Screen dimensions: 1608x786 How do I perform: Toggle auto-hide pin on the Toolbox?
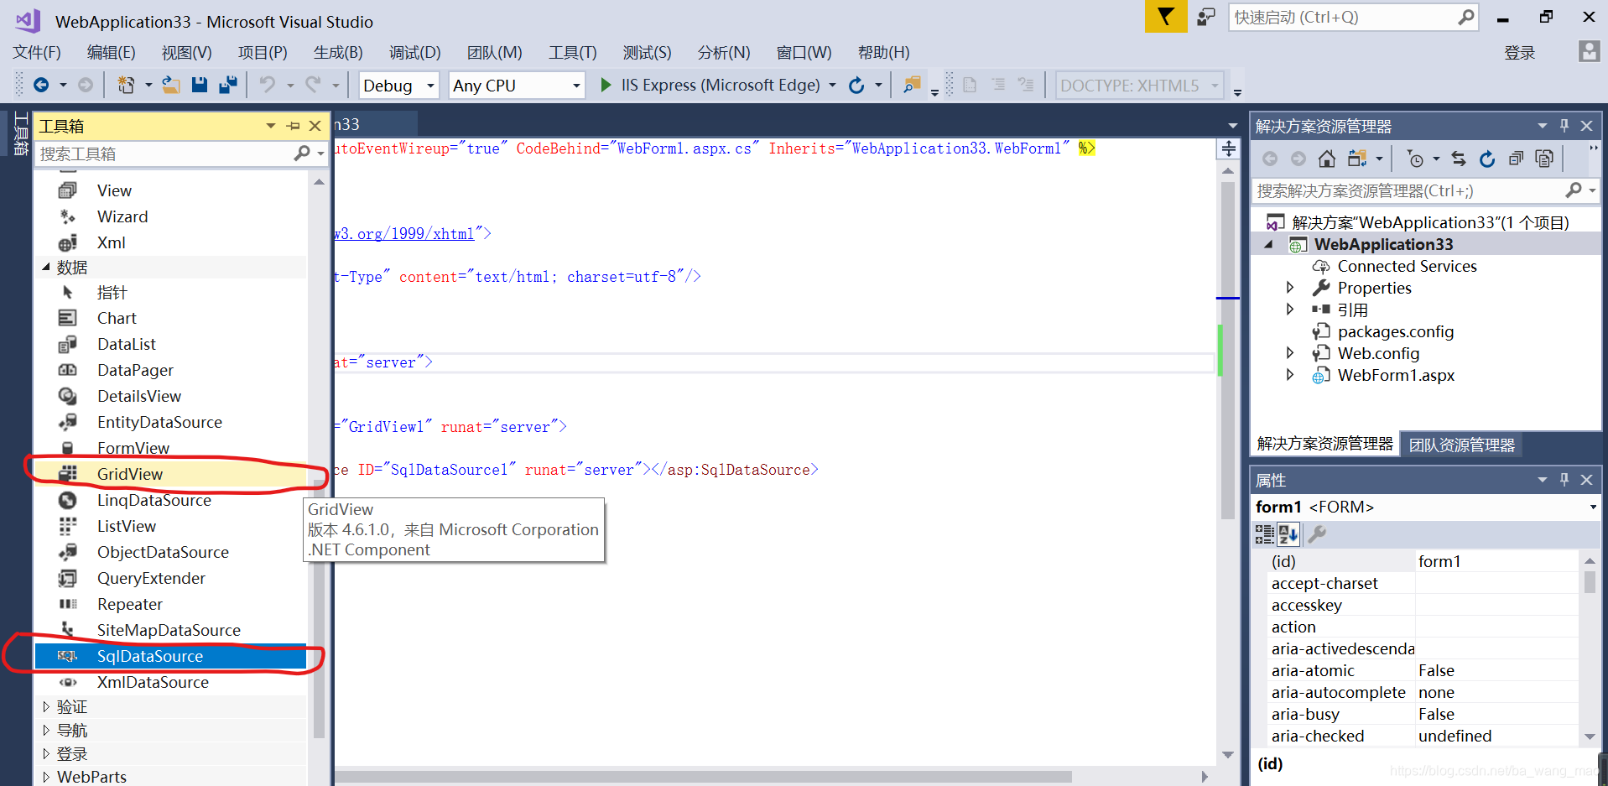click(x=293, y=125)
